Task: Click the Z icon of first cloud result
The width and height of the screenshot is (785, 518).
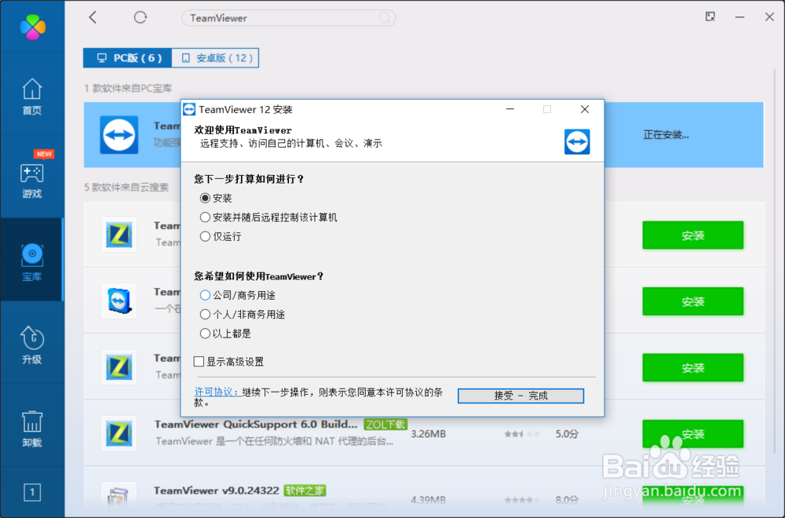Action: [x=119, y=234]
